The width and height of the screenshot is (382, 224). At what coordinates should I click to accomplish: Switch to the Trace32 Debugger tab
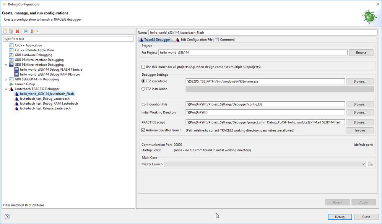click(155, 40)
